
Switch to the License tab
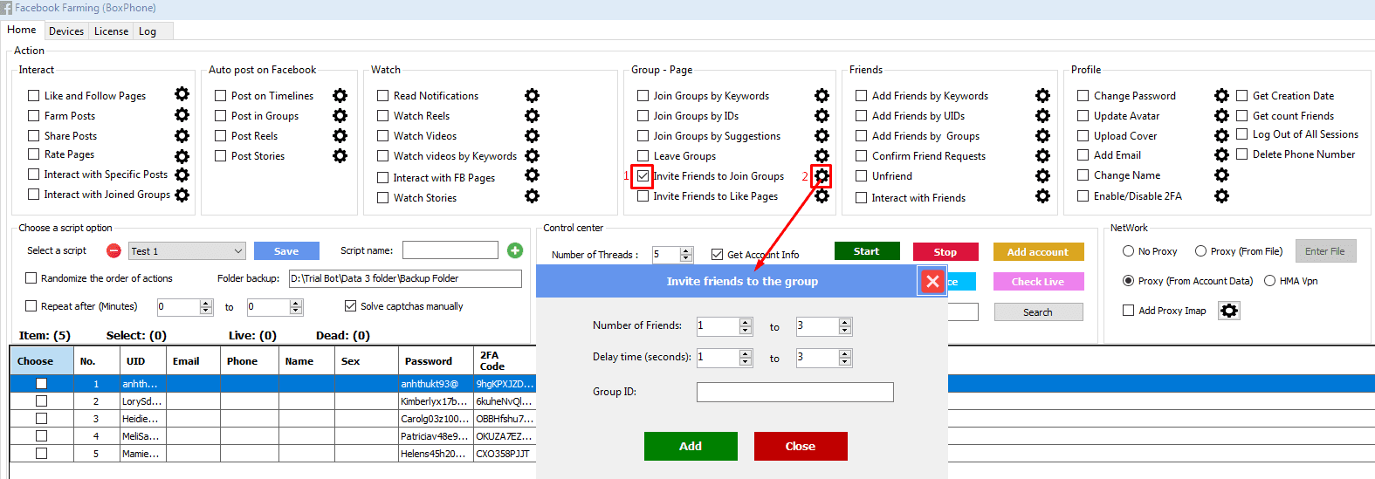111,31
